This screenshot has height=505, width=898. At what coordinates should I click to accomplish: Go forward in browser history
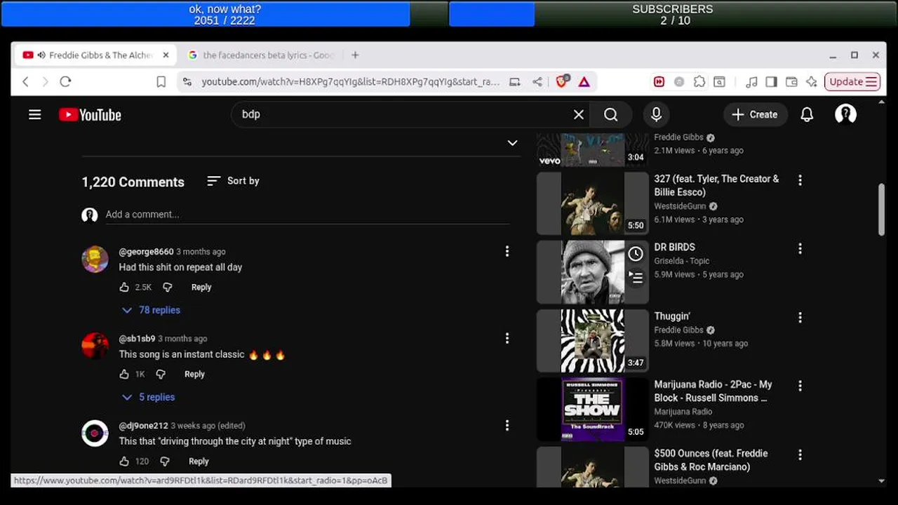45,81
